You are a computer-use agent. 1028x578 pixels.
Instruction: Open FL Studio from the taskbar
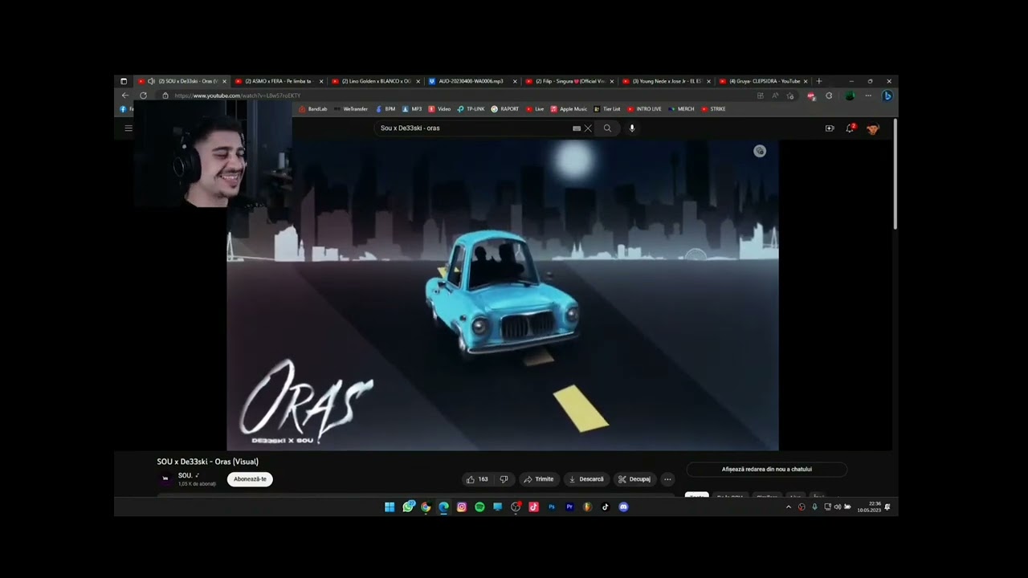point(587,507)
